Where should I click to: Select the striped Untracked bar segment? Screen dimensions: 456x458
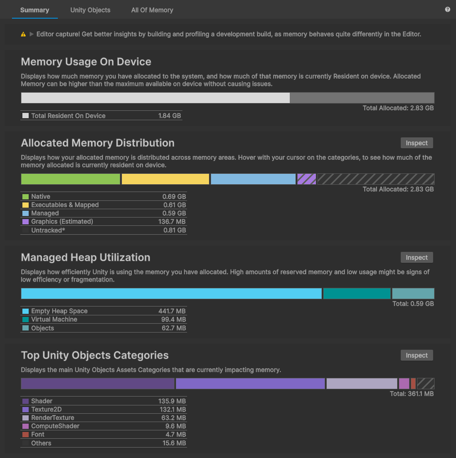[x=376, y=179]
